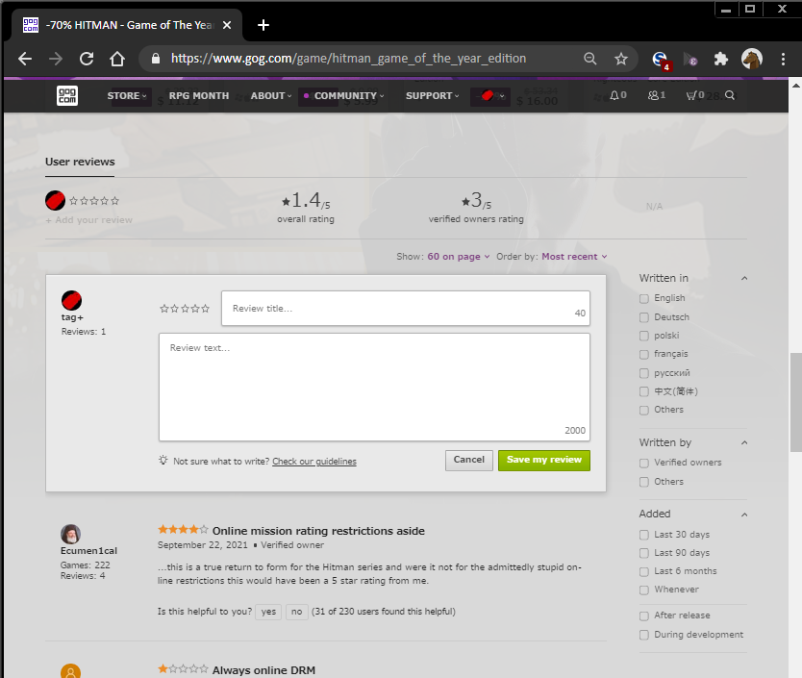Click the page vertical scrollbar thumb
The height and width of the screenshot is (678, 802).
[x=795, y=402]
